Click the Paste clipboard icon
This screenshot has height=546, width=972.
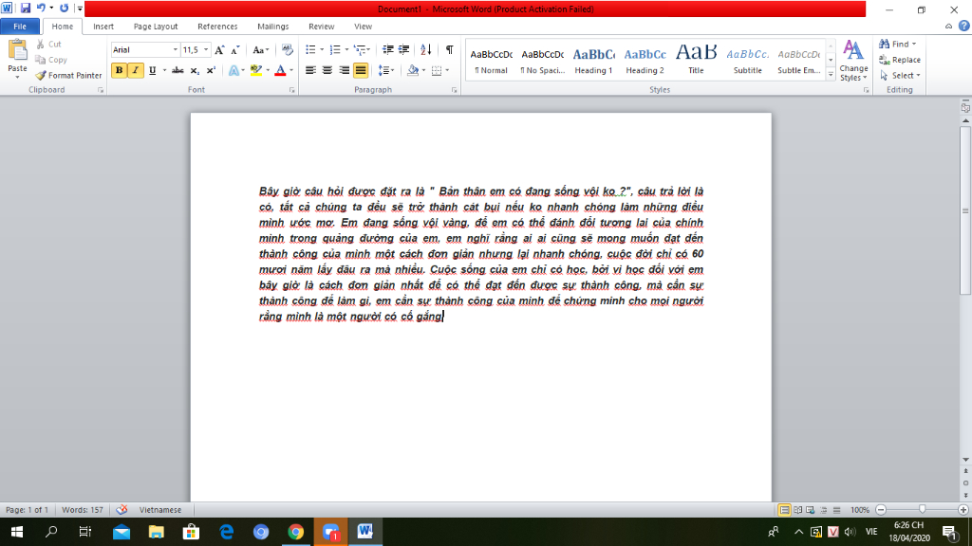click(x=17, y=51)
